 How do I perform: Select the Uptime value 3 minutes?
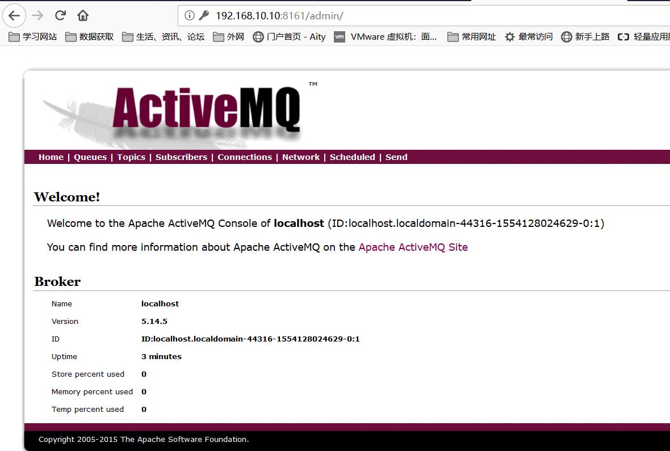(161, 357)
